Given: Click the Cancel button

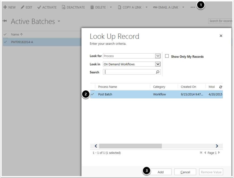Looking at the screenshot, I should click(x=185, y=172).
